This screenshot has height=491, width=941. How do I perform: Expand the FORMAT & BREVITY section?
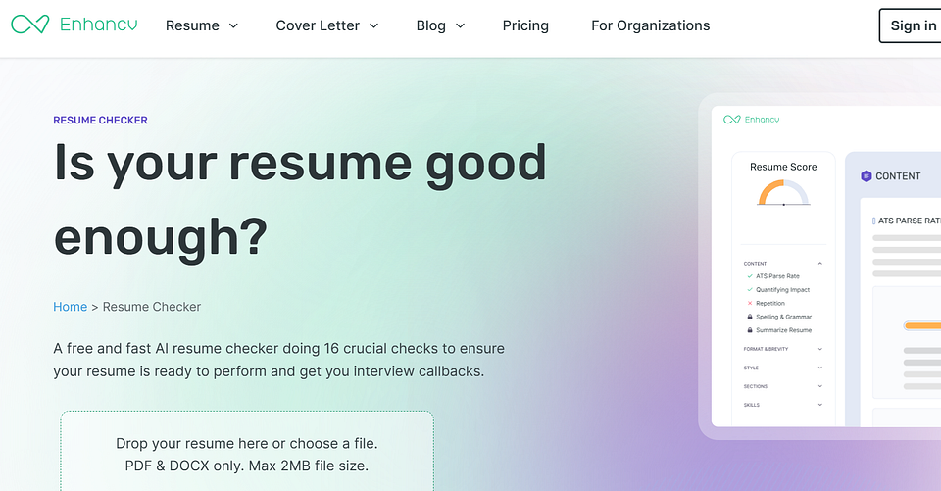point(819,349)
